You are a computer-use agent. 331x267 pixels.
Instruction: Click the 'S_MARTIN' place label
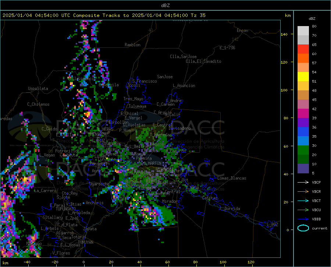(x=152, y=163)
